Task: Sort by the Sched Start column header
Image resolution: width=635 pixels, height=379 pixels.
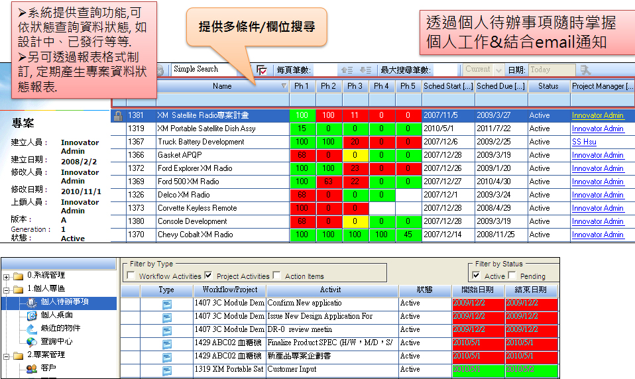Action: (447, 86)
